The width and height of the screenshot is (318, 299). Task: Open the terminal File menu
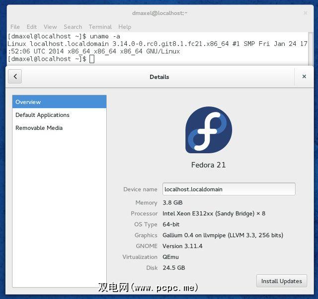pos(15,27)
